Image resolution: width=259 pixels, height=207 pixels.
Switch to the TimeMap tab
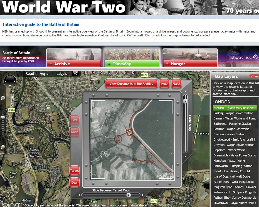[x=132, y=64]
